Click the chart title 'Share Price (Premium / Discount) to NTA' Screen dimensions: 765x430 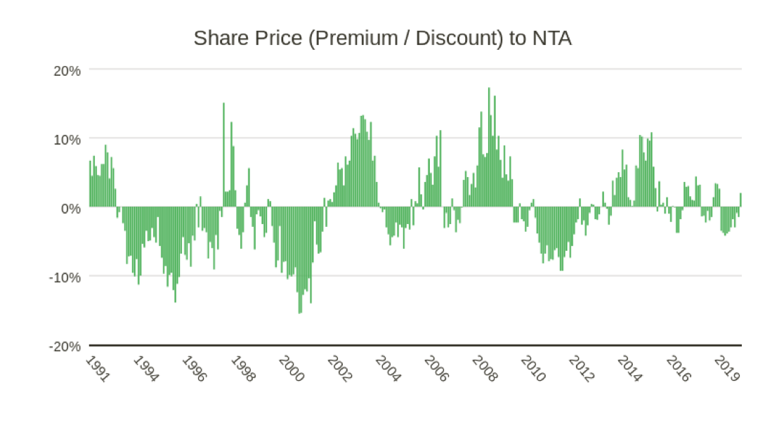pyautogui.click(x=382, y=38)
